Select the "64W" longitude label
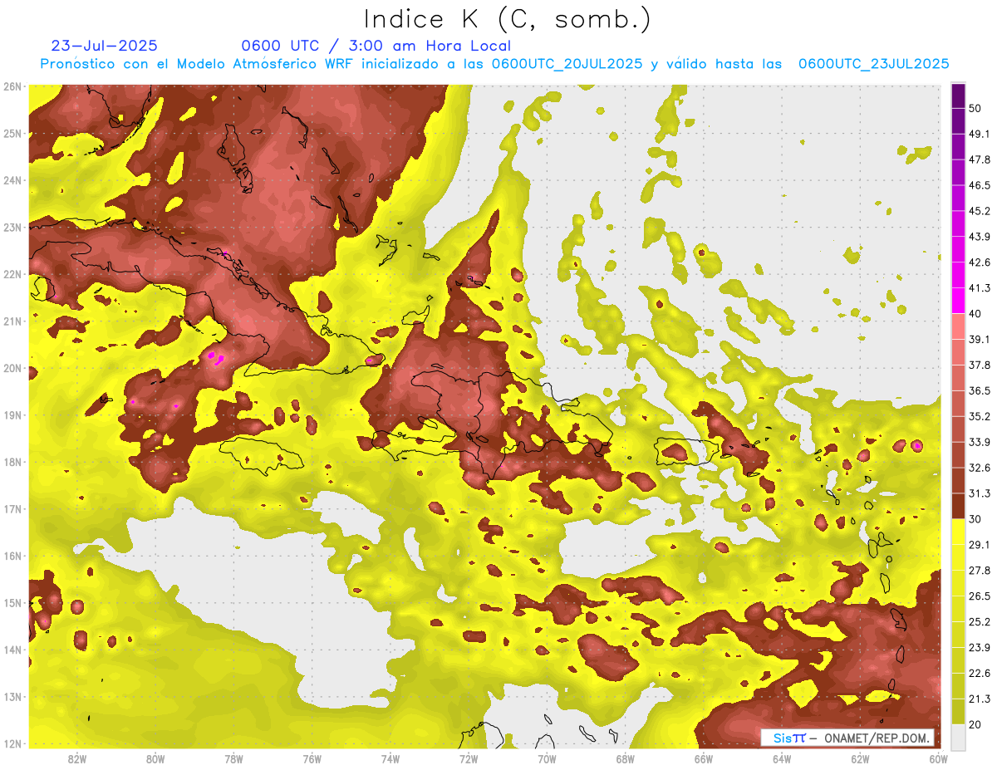 click(x=782, y=758)
